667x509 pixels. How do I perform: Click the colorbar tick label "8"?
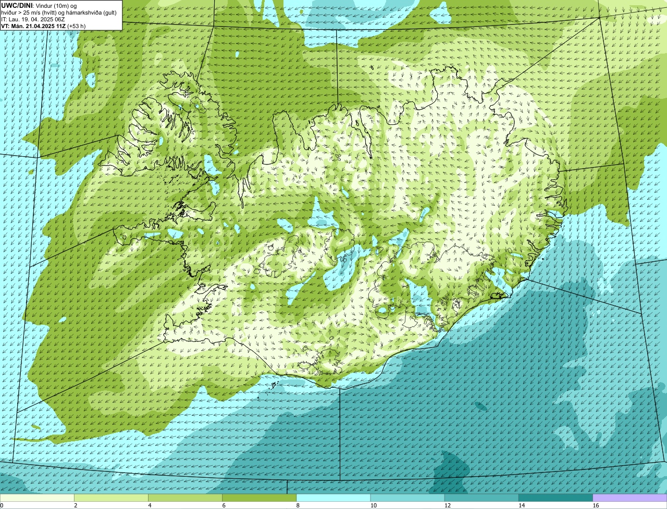(x=298, y=505)
